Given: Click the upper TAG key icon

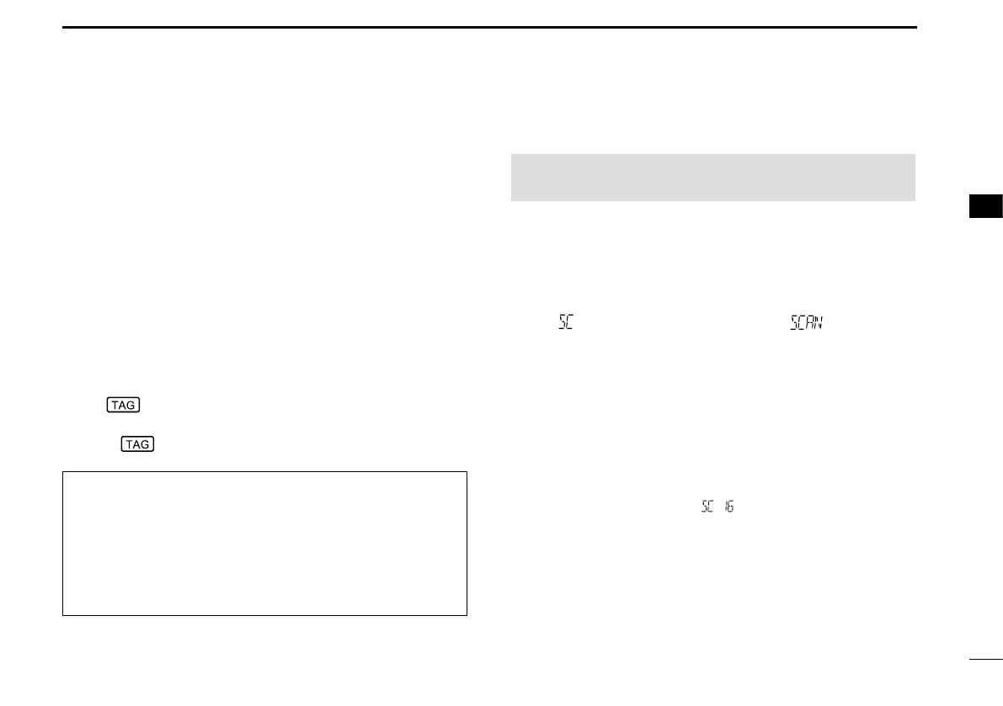Looking at the screenshot, I should (x=124, y=406).
